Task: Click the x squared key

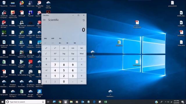Action: click(x=46, y=48)
